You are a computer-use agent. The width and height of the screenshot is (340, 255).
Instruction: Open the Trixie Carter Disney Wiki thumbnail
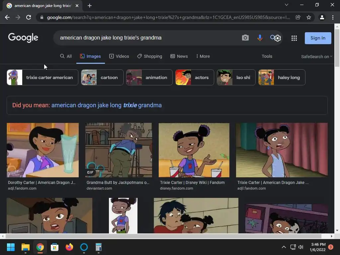click(194, 150)
